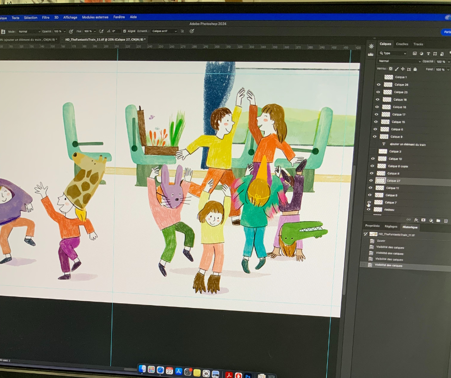Select the Ouvrir history state

click(x=381, y=241)
